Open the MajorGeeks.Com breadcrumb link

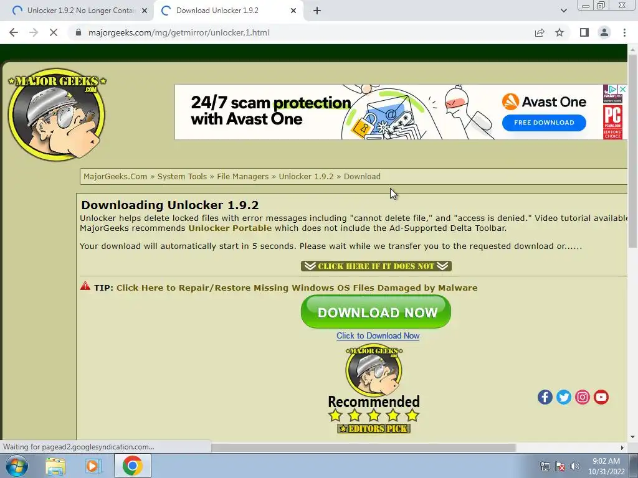115,176
